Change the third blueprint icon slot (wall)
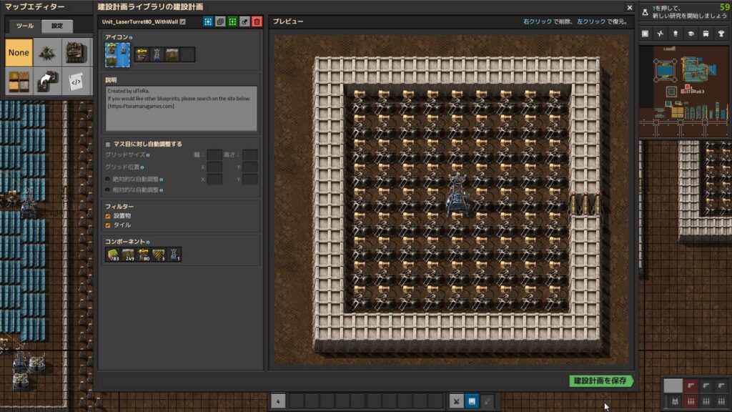The height and width of the screenshot is (412, 732). pos(172,54)
